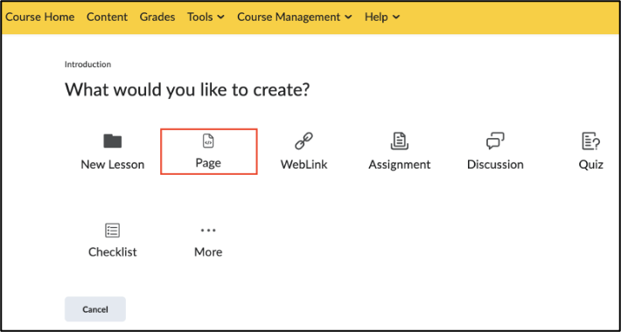Click the WebLink chain icon
This screenshot has height=332, width=621.
tap(304, 142)
